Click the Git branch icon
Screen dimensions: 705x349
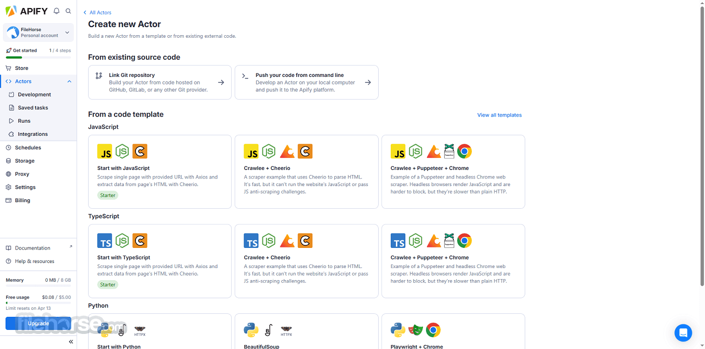(x=99, y=76)
